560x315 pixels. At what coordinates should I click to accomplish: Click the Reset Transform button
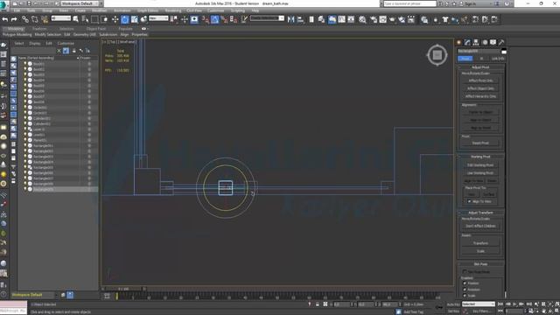tap(480, 243)
